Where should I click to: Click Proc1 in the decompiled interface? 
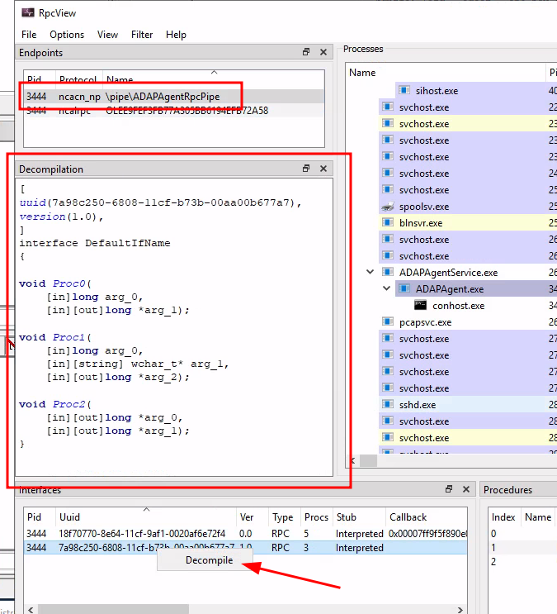68,337
